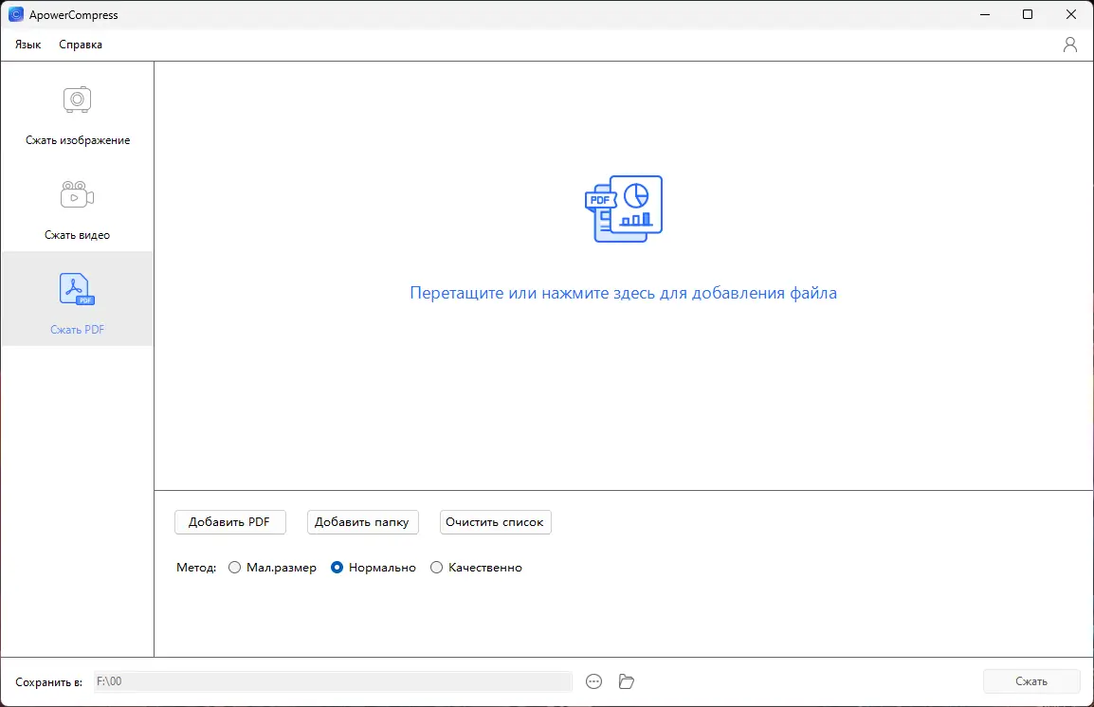Screen dimensions: 1094x707
Task: Click the Добавить PDF button
Action: pos(229,521)
